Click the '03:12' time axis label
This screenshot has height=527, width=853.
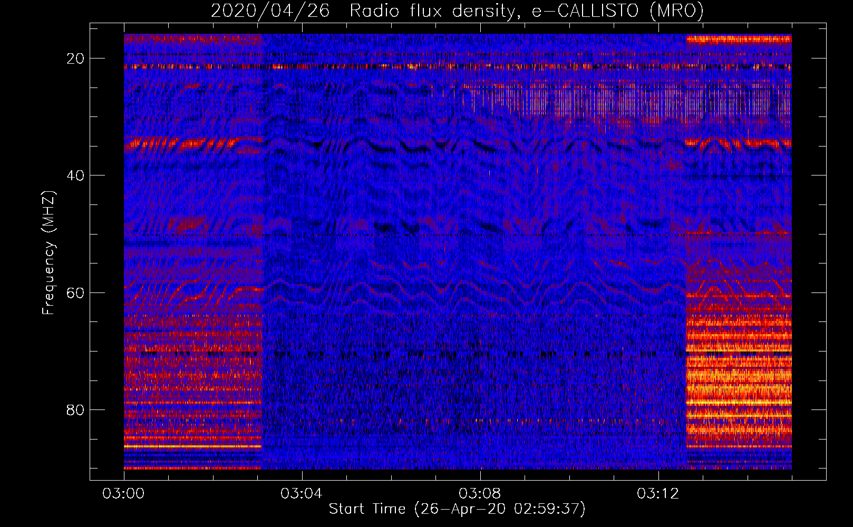658,494
